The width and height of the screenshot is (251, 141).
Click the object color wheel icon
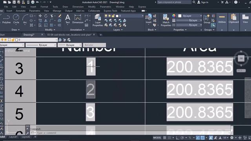point(174,16)
